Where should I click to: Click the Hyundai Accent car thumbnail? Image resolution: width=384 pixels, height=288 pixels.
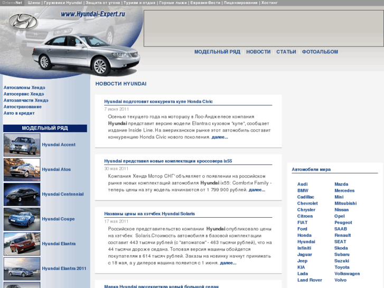[x=22, y=145]
